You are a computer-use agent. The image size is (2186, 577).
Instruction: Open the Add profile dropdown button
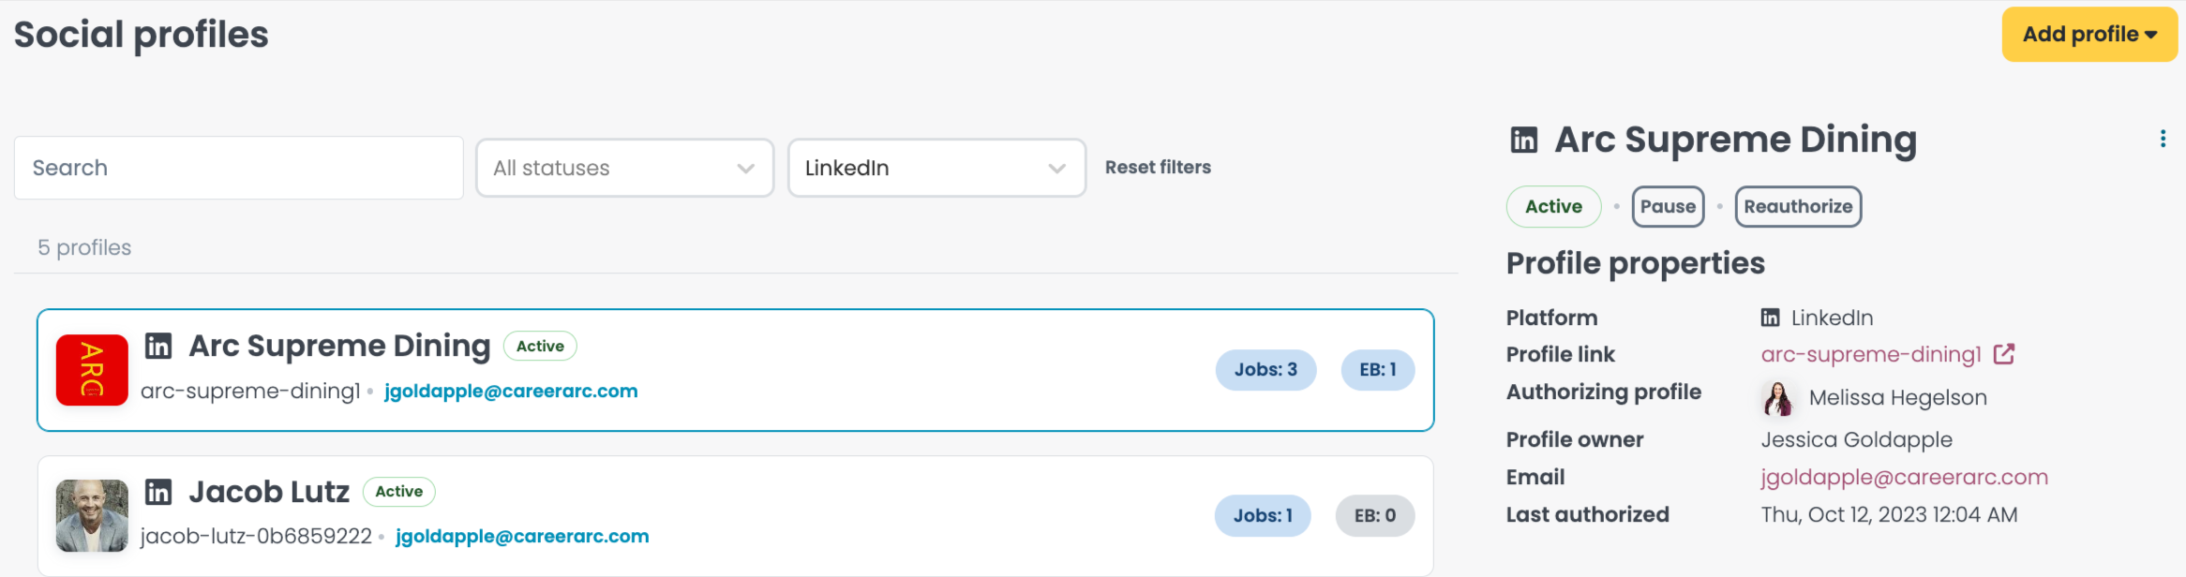coord(2089,35)
